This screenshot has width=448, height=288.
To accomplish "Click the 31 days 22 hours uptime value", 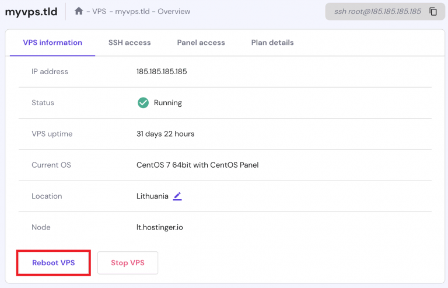I will pyautogui.click(x=165, y=134).
